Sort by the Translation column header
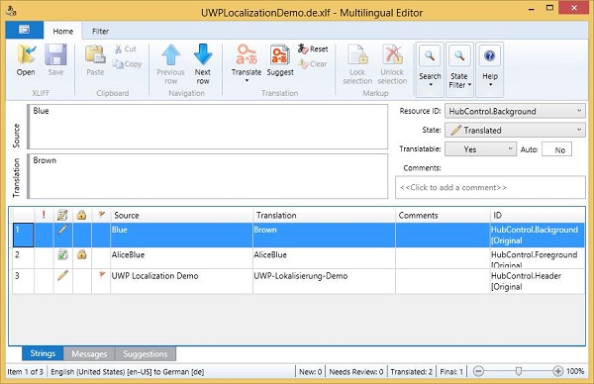The height and width of the screenshot is (384, 594). coord(324,215)
